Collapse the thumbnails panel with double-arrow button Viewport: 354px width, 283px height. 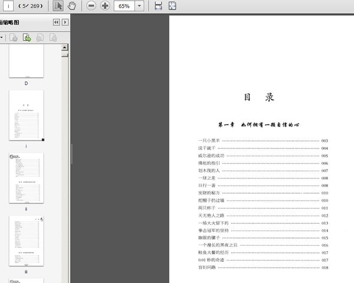coord(57,22)
